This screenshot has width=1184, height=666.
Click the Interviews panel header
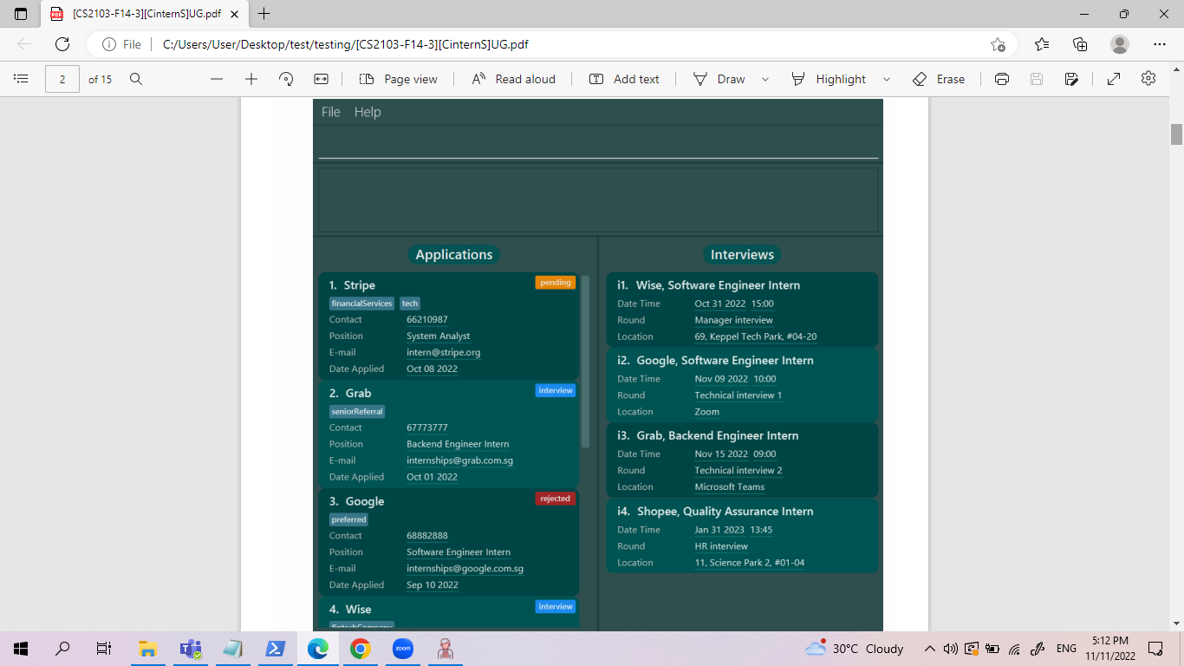click(742, 254)
